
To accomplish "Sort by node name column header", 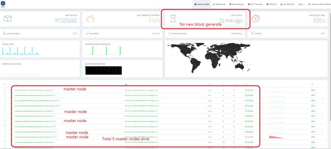I will click(16, 85).
